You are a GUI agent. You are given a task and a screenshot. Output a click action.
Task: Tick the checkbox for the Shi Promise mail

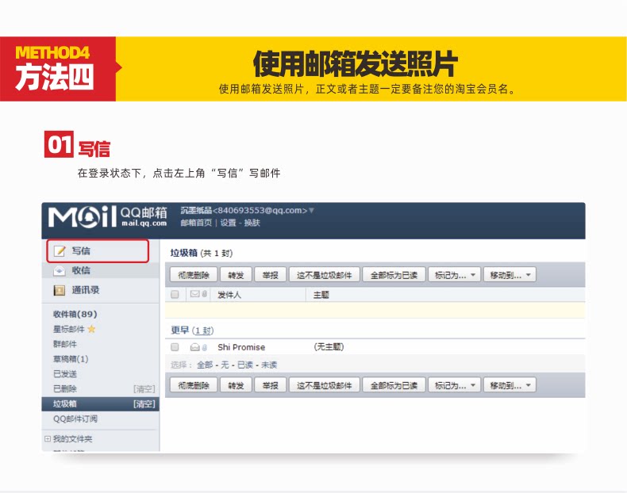tap(175, 347)
